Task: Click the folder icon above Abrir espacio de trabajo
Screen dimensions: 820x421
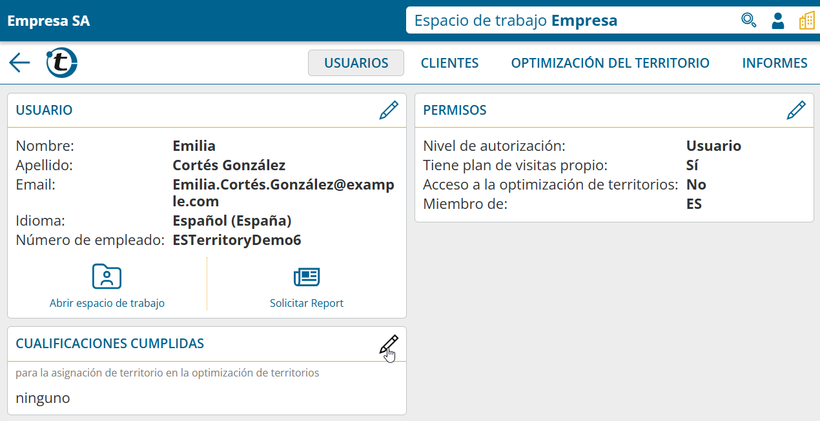Action: click(x=107, y=277)
